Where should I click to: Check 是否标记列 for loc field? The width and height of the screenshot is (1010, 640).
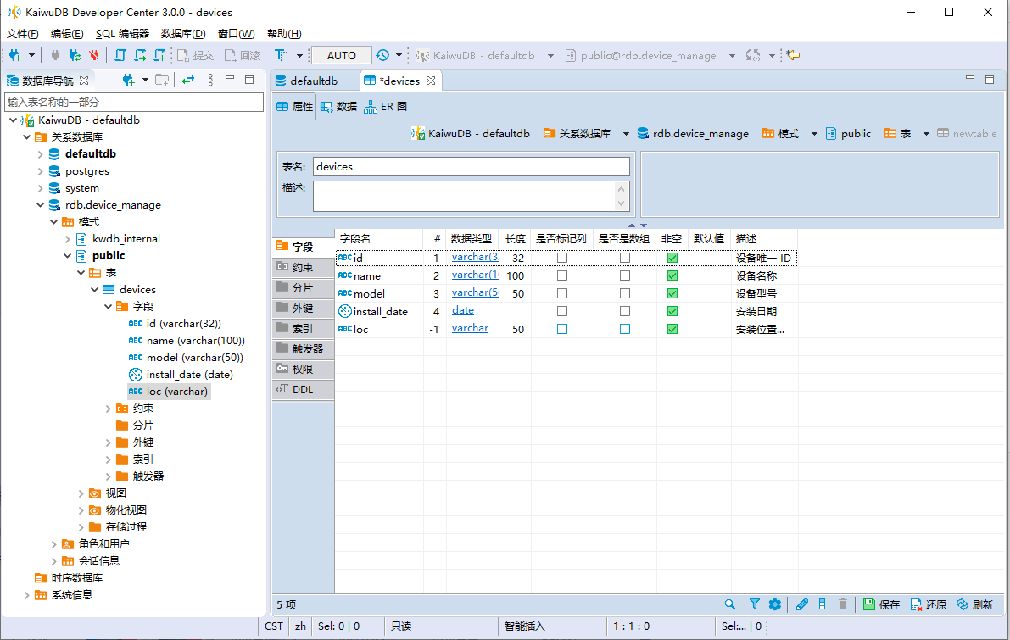(562, 329)
